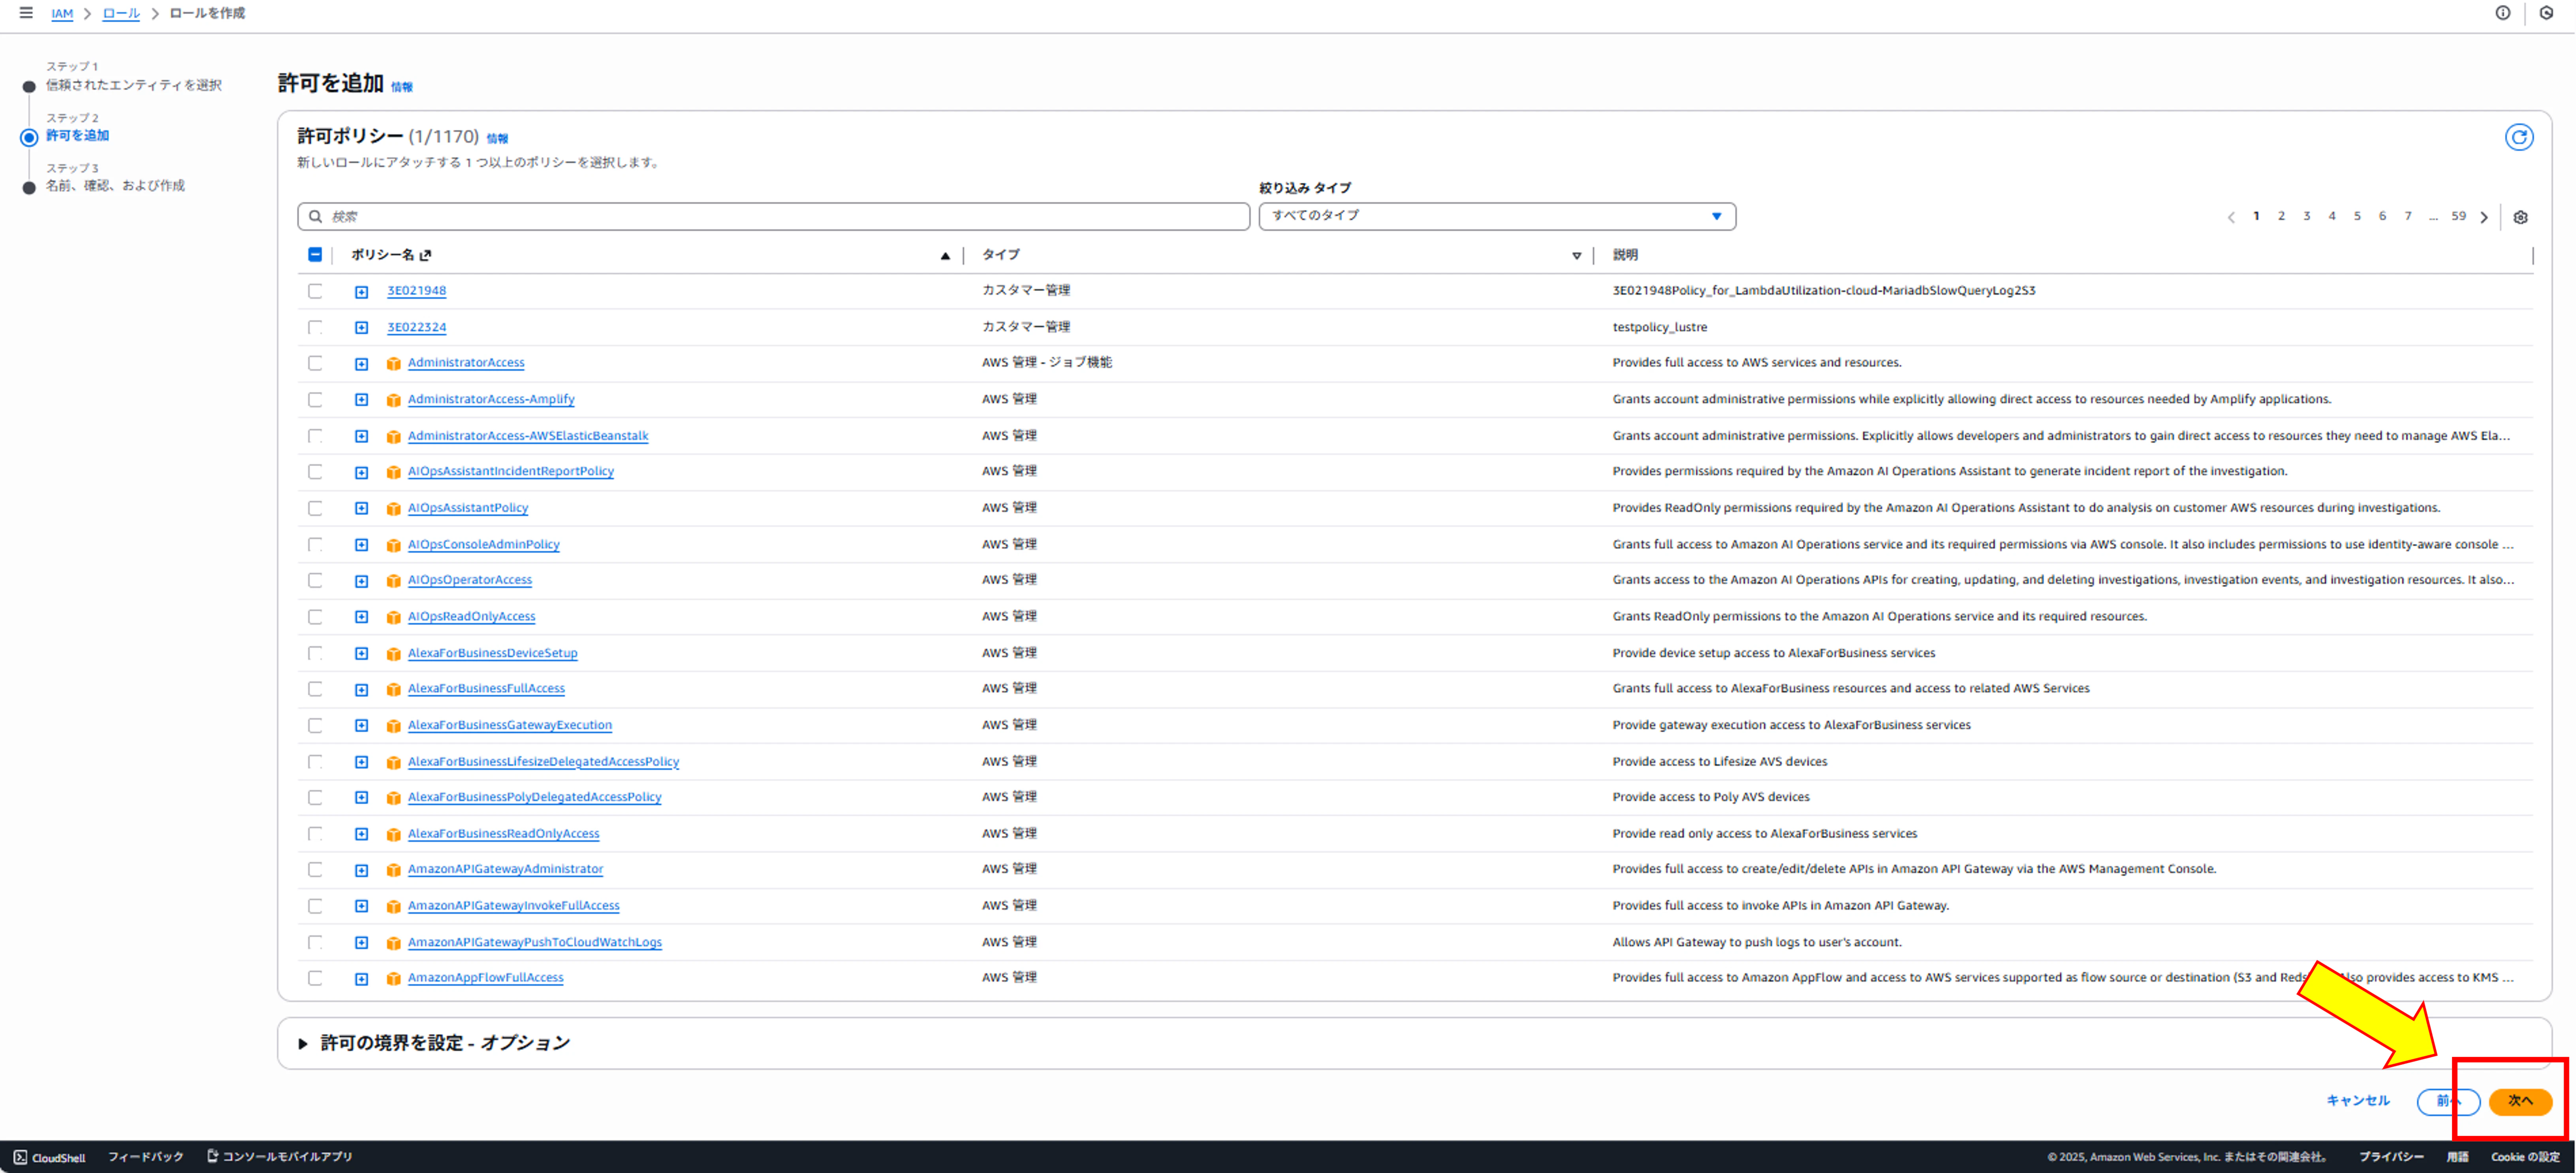This screenshot has height=1173, width=2576.
Task: Check the AmazonAppFlowFullAccess checkbox
Action: pos(315,978)
